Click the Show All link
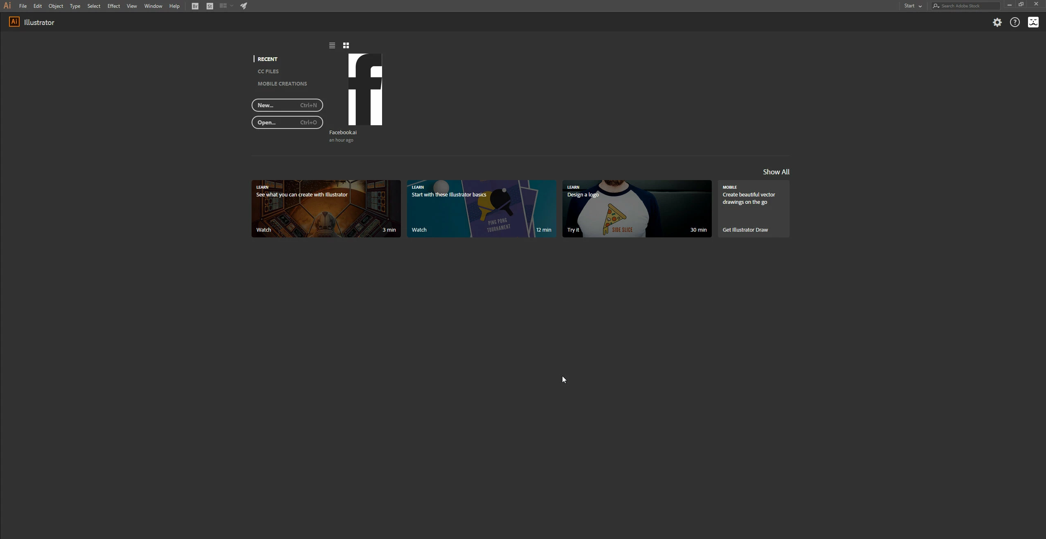 pyautogui.click(x=776, y=172)
